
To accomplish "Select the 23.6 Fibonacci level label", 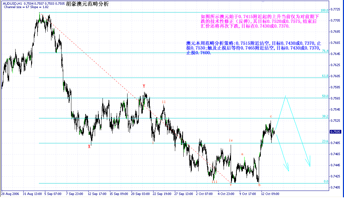I will click(x=325, y=141).
